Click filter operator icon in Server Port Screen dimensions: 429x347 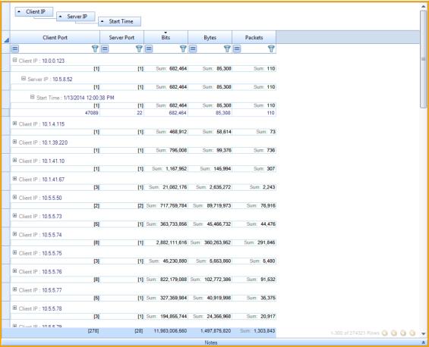(x=105, y=49)
